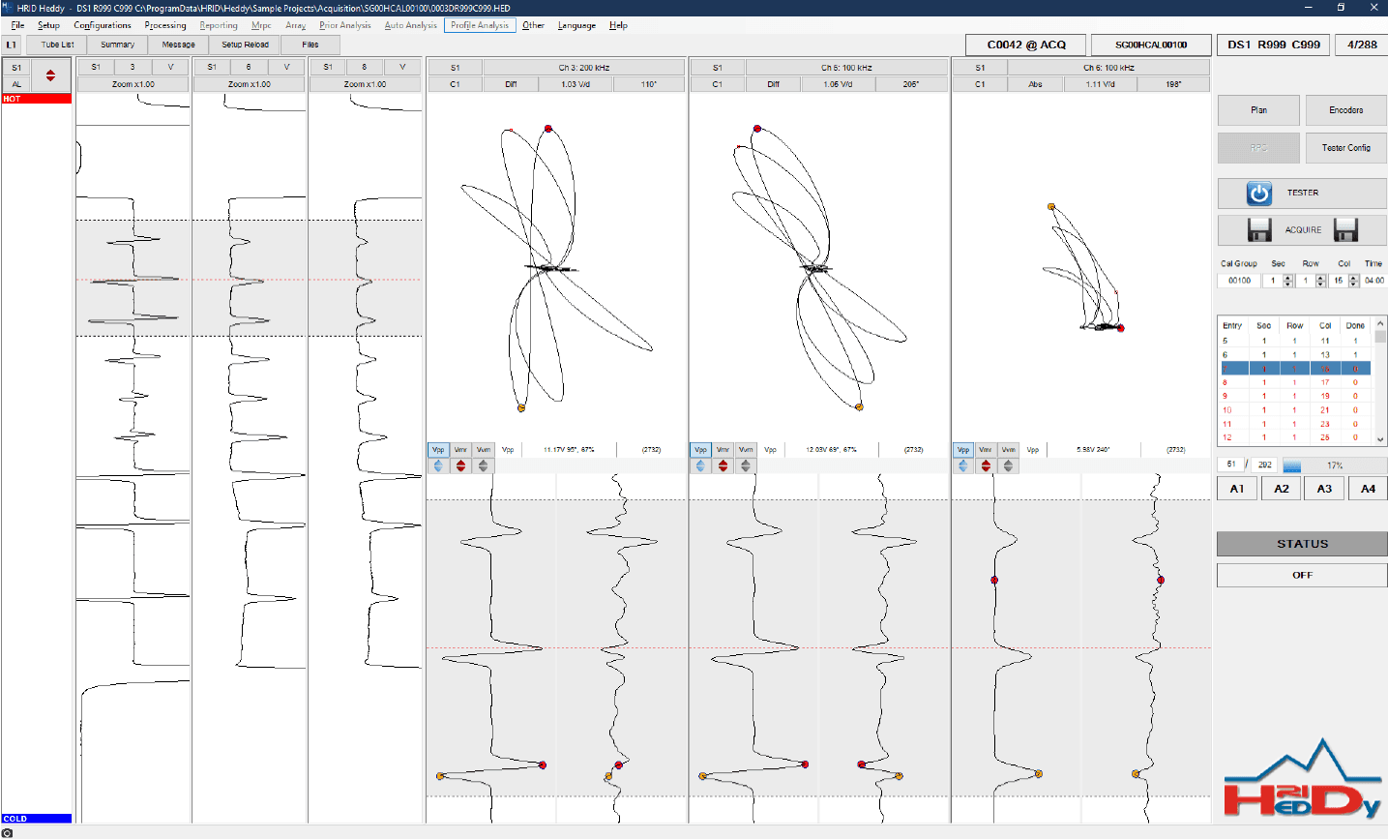The image size is (1388, 839).
Task: Toggle Vvm measurement mode in Ch 6 Abs panel
Action: click(1008, 450)
